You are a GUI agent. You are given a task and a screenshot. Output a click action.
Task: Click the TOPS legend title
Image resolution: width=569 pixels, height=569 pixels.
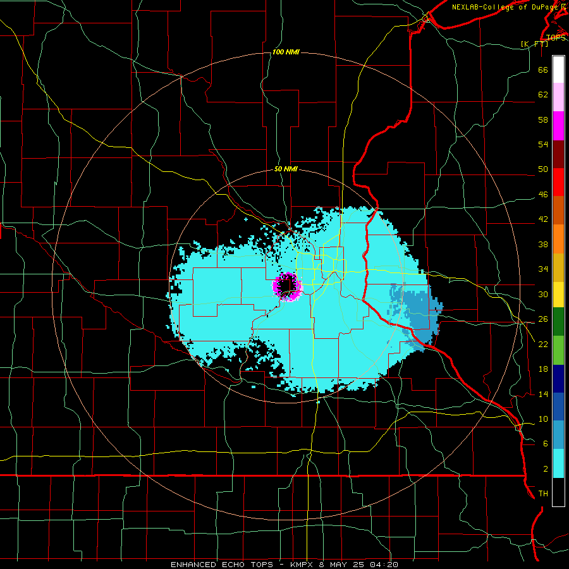coord(556,38)
